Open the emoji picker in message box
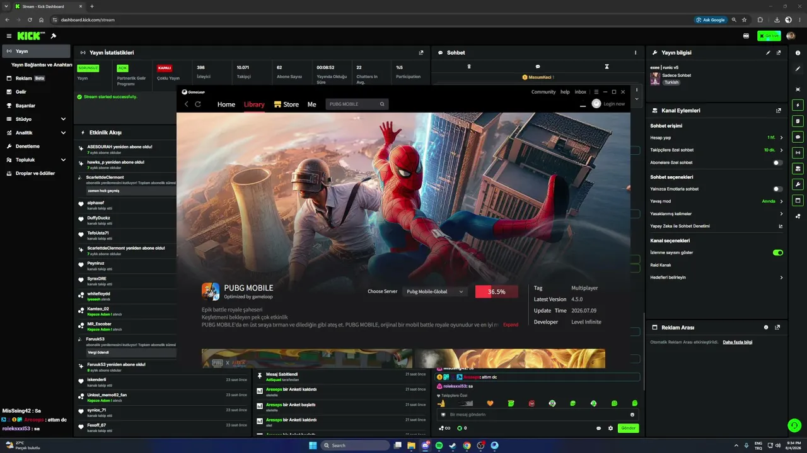807x453 pixels. click(632, 415)
